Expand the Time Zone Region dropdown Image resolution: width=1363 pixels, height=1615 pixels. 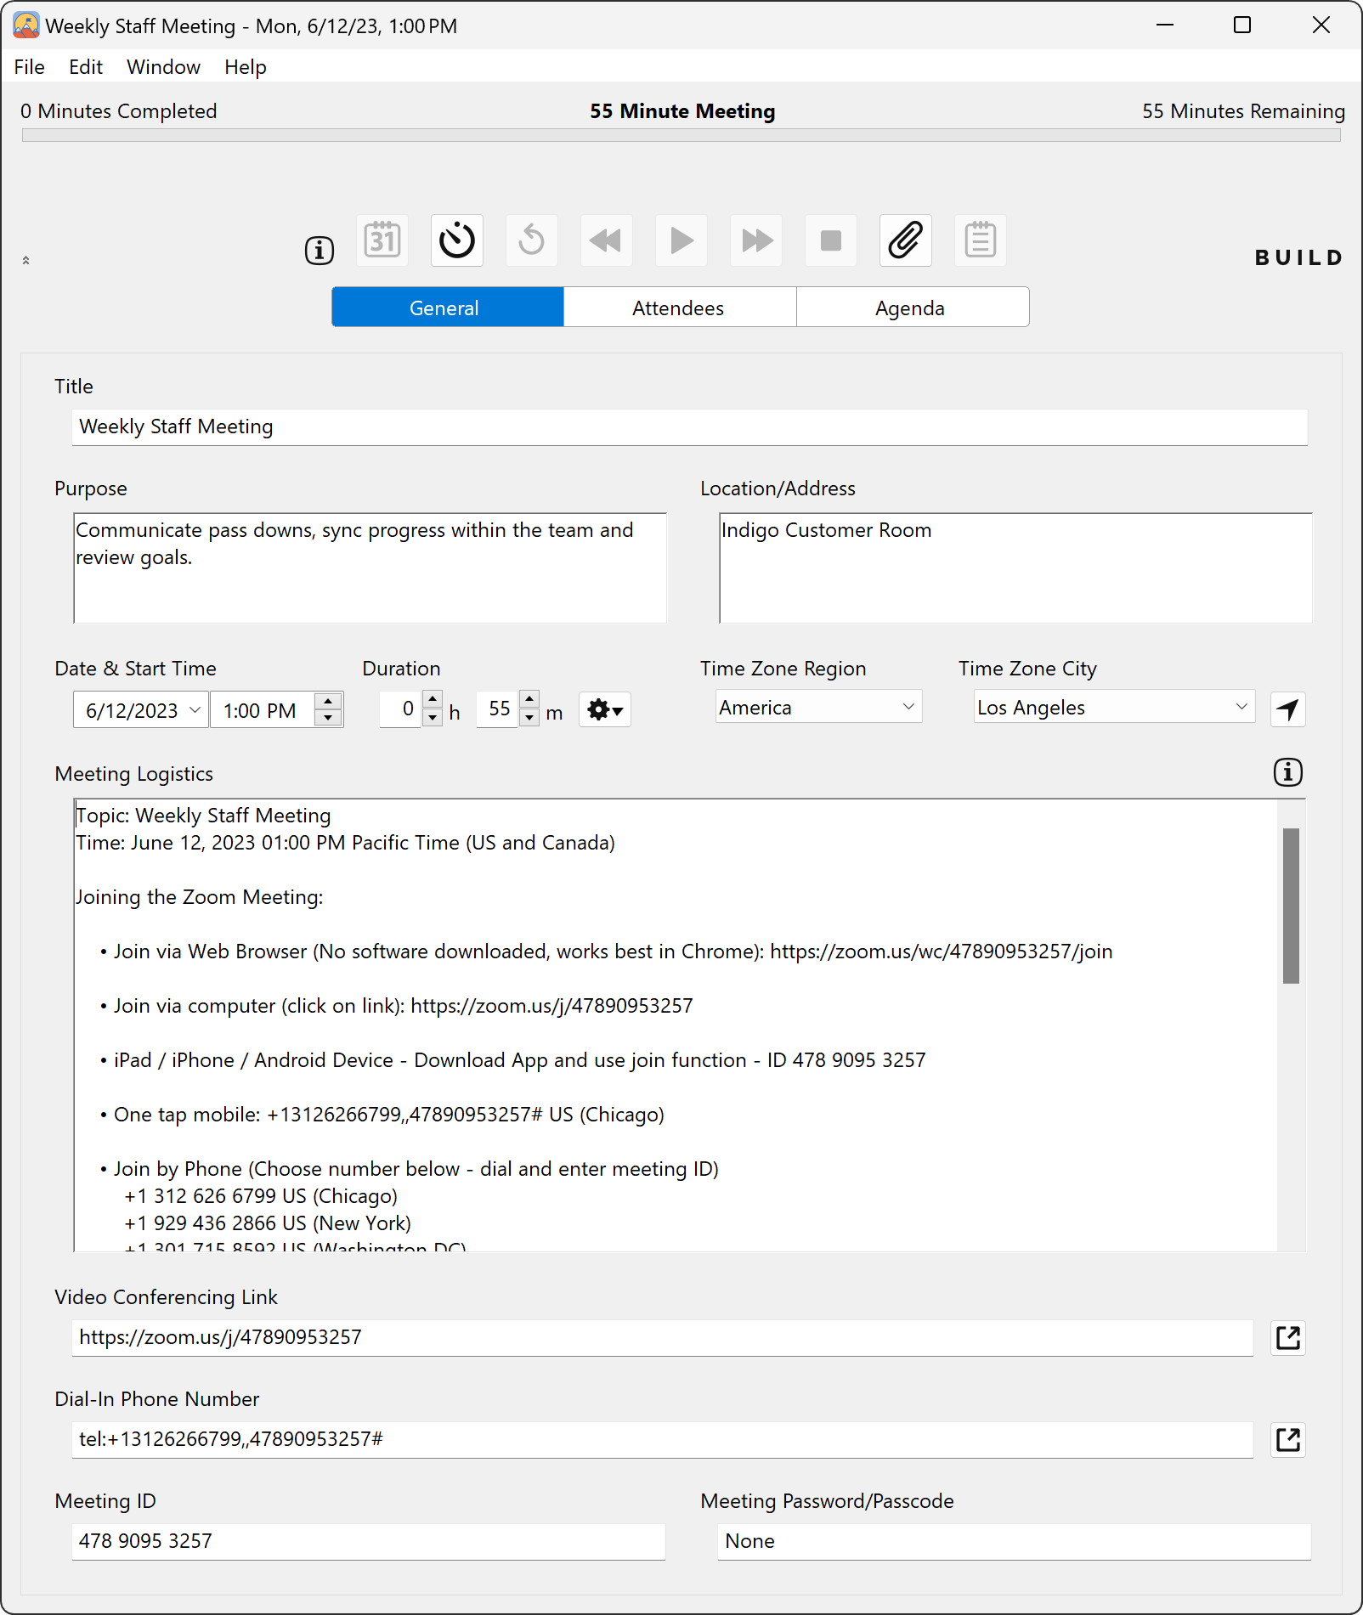coord(908,707)
